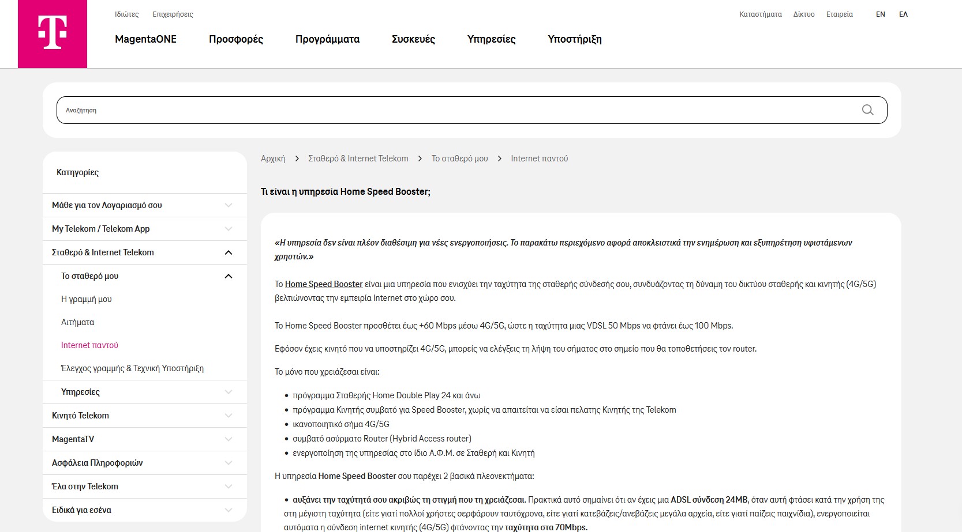This screenshot has width=962, height=532.
Task: Go to Καταστήματα link
Action: tap(761, 14)
